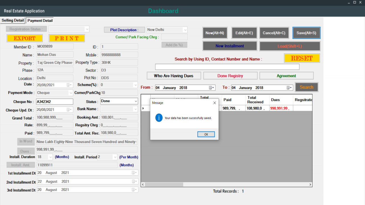Expand the Plot Description New Delhi dropdown
Viewport: 365px width, 205px height.
coord(185,30)
